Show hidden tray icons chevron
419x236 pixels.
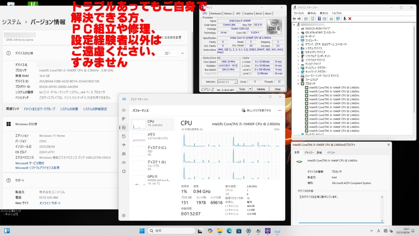(371, 231)
